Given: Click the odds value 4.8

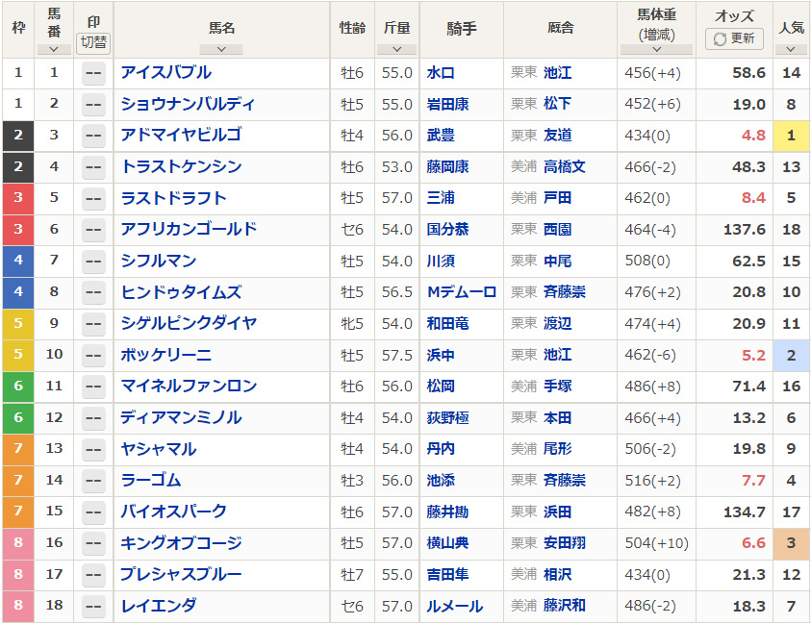Looking at the screenshot, I should coord(753,136).
